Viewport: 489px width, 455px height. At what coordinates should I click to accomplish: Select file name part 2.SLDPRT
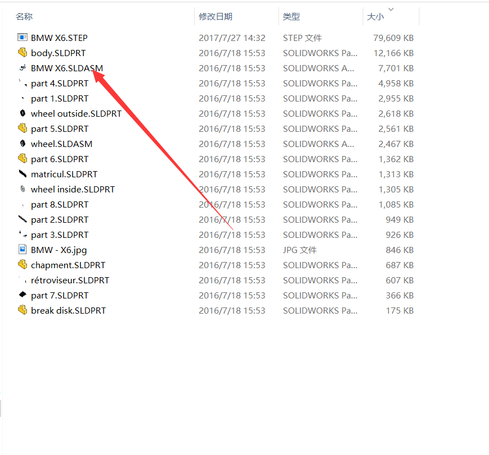(x=60, y=220)
